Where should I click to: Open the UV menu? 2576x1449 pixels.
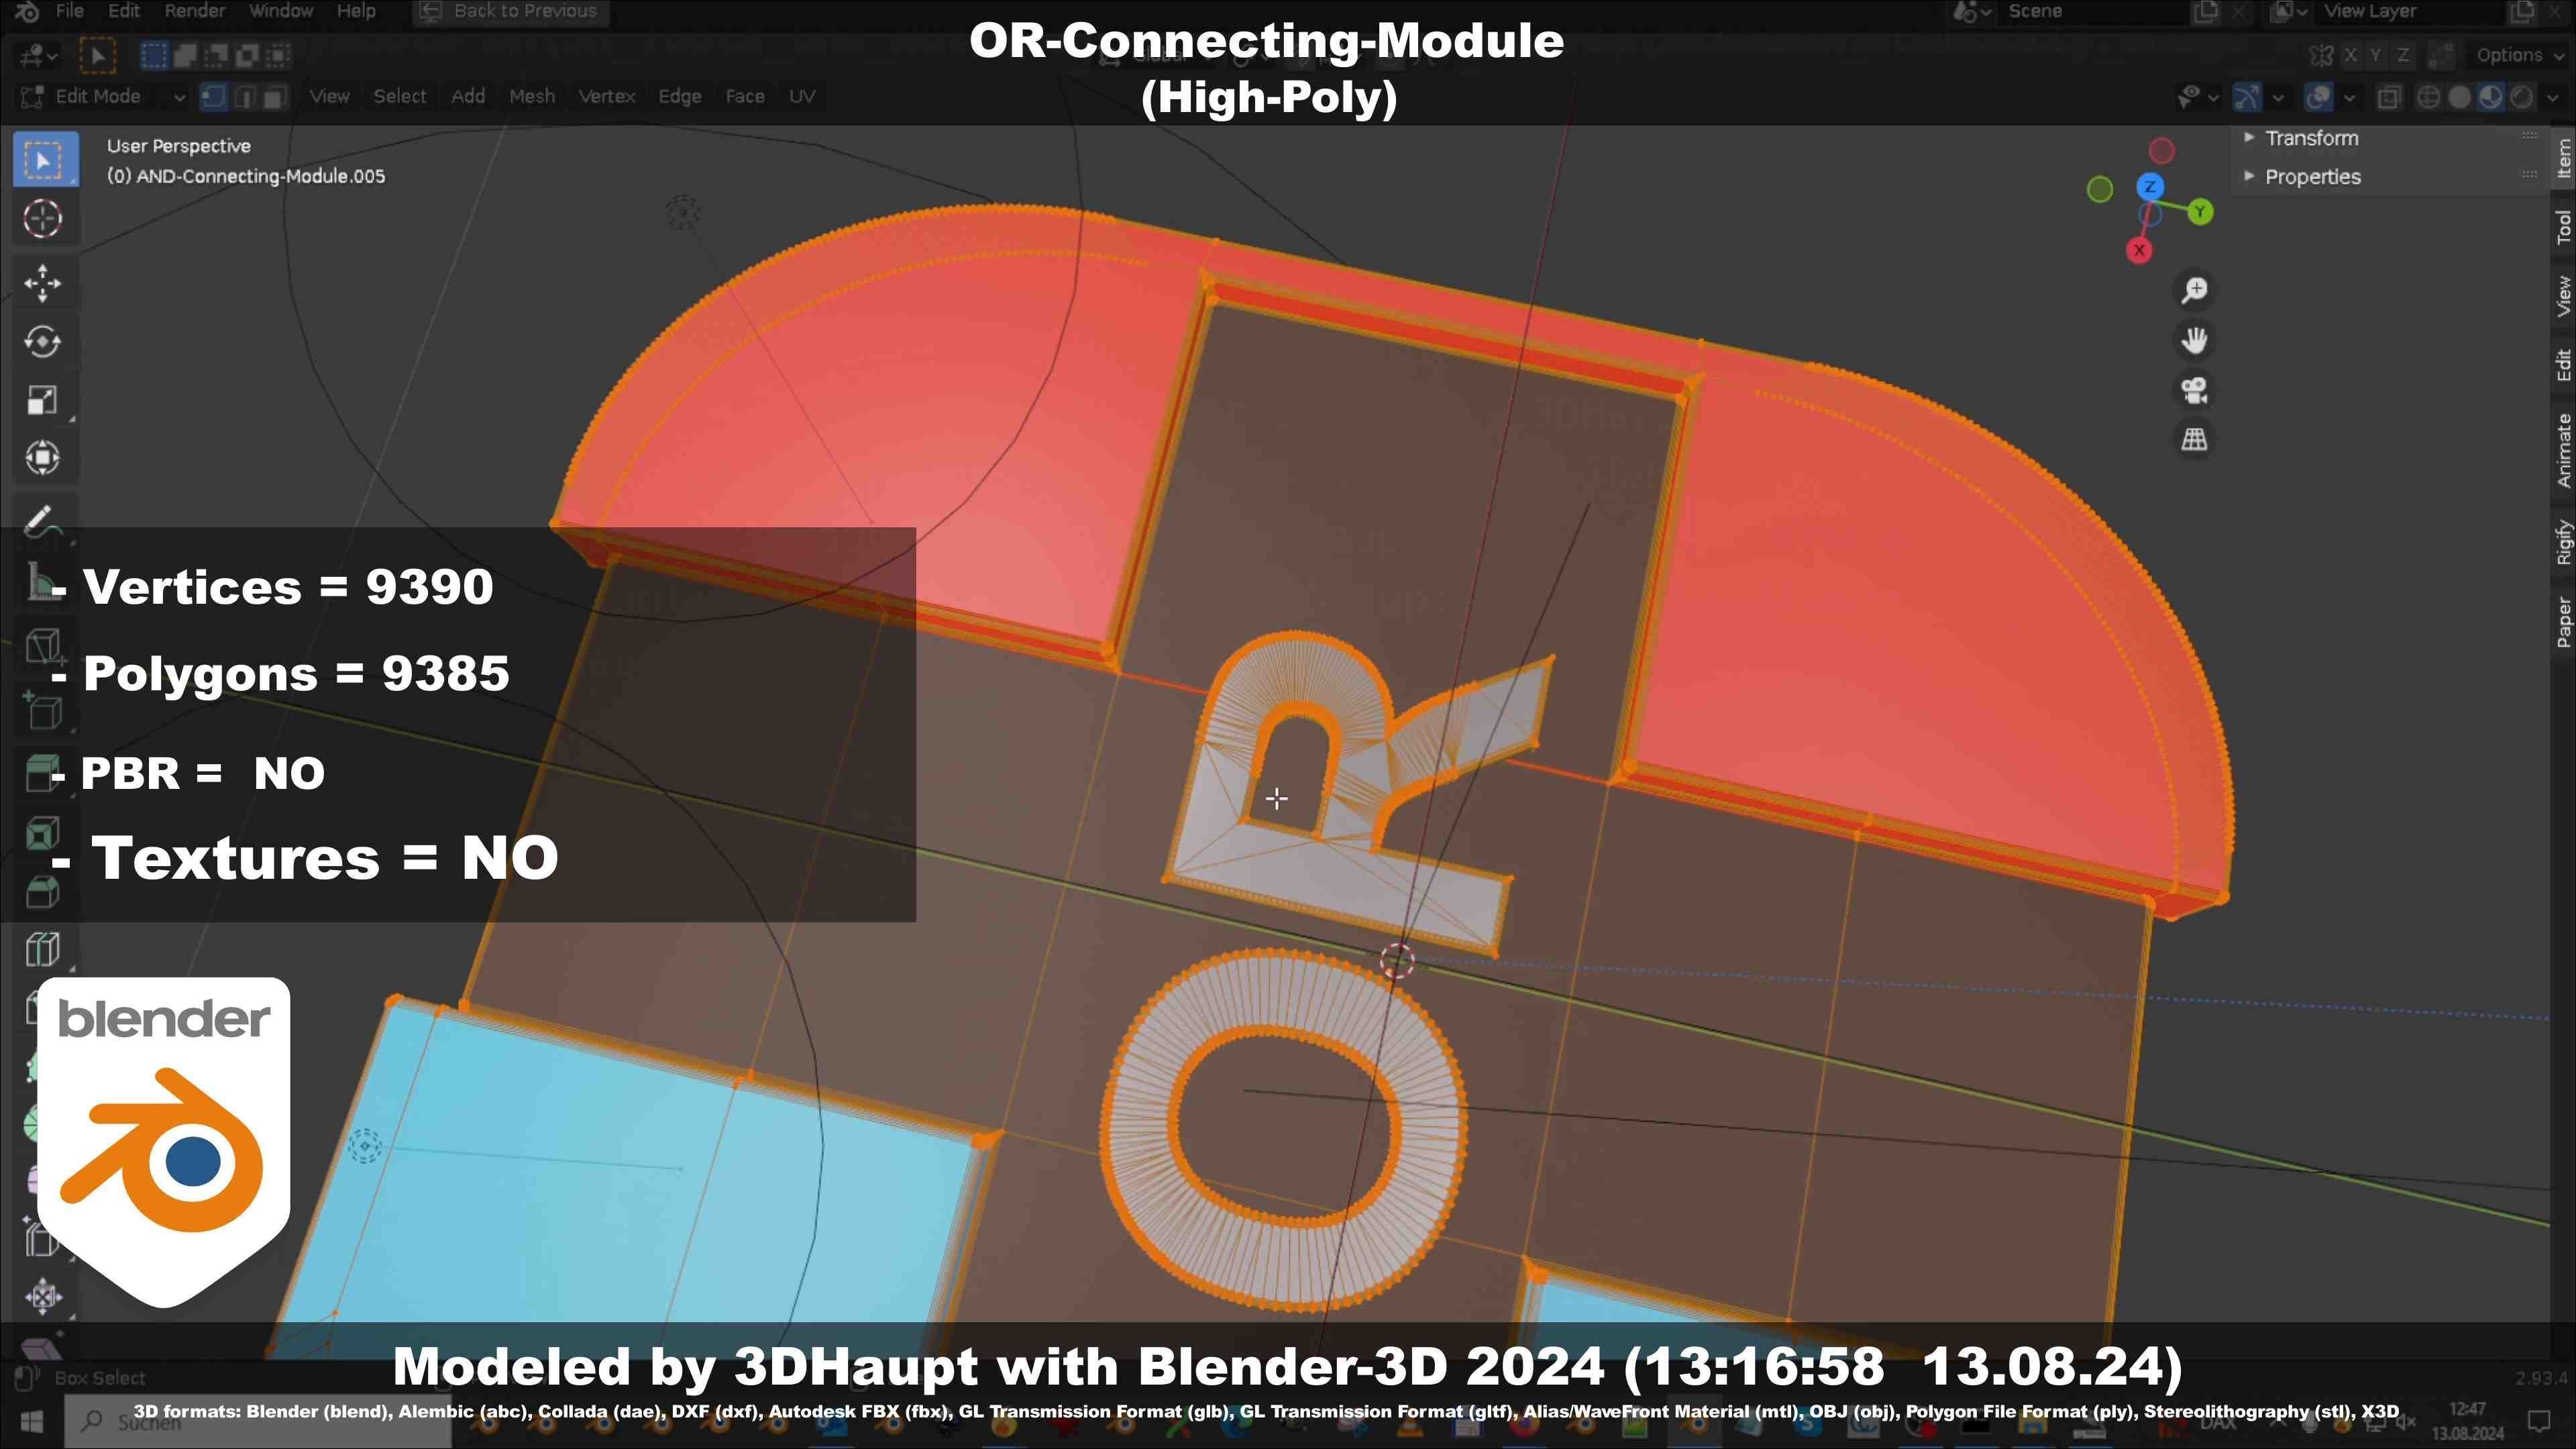point(802,97)
